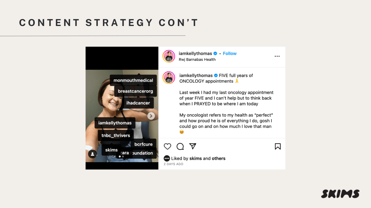Advance carousel with the right chevron arrow

coord(151,116)
